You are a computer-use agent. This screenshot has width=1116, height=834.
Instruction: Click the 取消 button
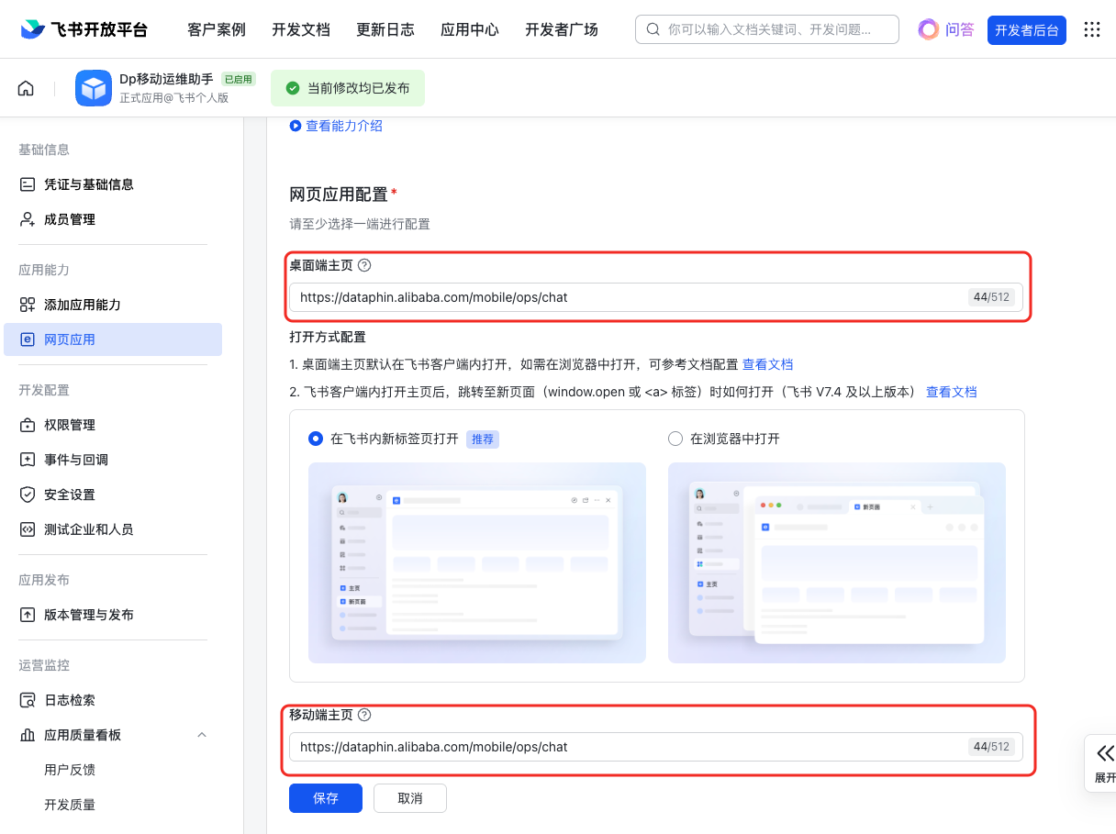[410, 798]
